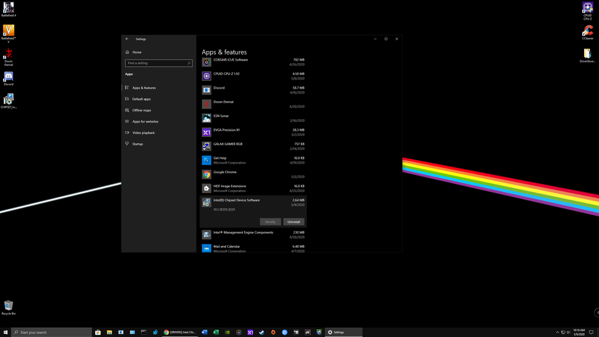Select Intel Management Engine Components icon

click(x=206, y=234)
